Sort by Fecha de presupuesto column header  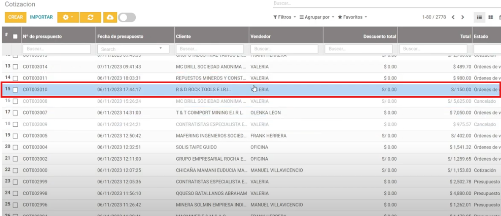coord(120,36)
